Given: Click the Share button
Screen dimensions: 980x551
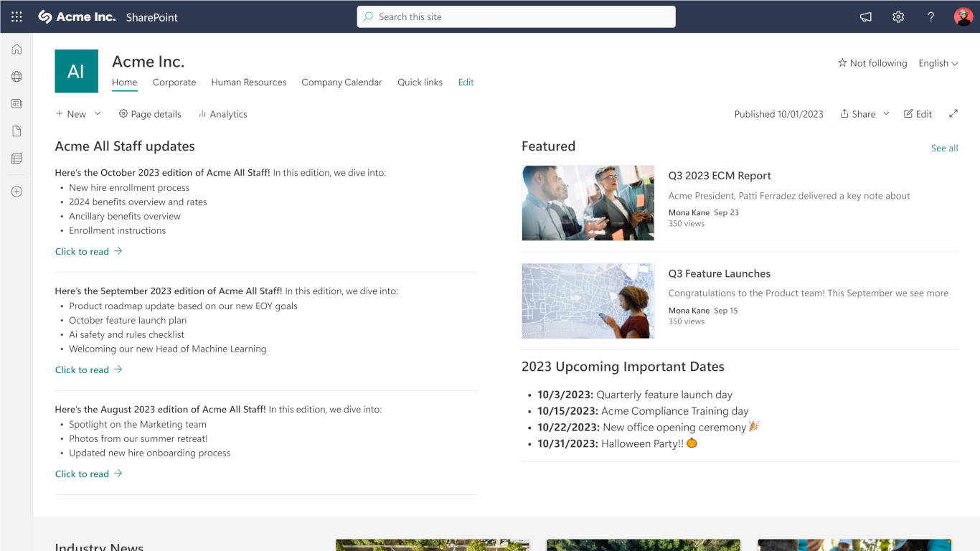Looking at the screenshot, I should [x=858, y=114].
